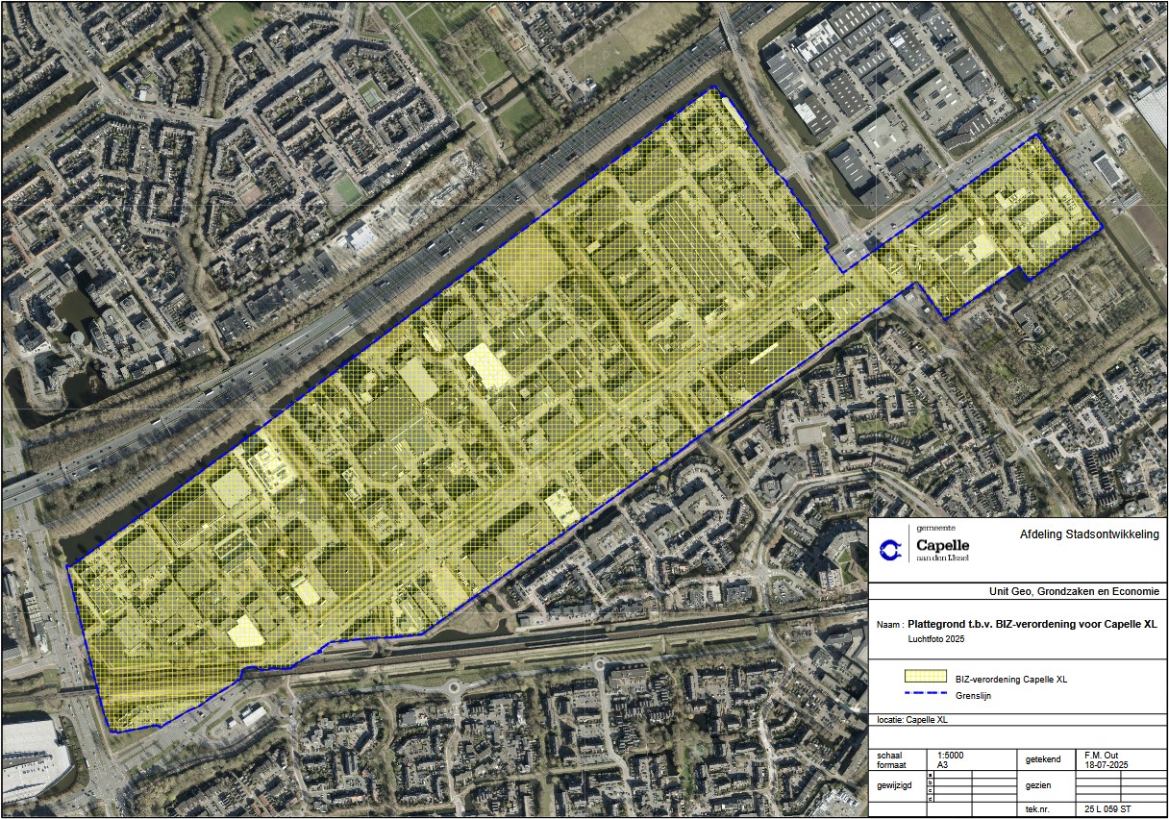Click the 'Grenslijn' legend label
This screenshot has width=1169, height=819.
pyautogui.click(x=973, y=696)
